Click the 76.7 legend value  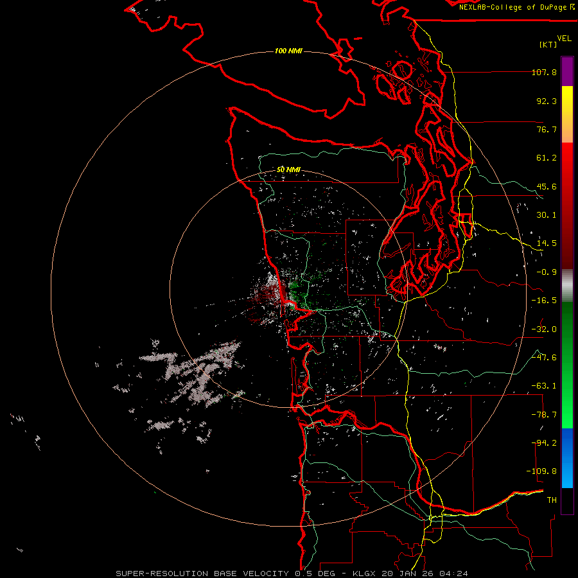click(547, 129)
